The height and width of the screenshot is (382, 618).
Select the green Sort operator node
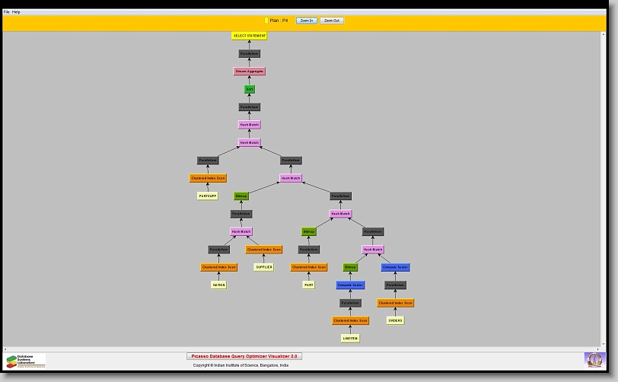[x=249, y=89]
